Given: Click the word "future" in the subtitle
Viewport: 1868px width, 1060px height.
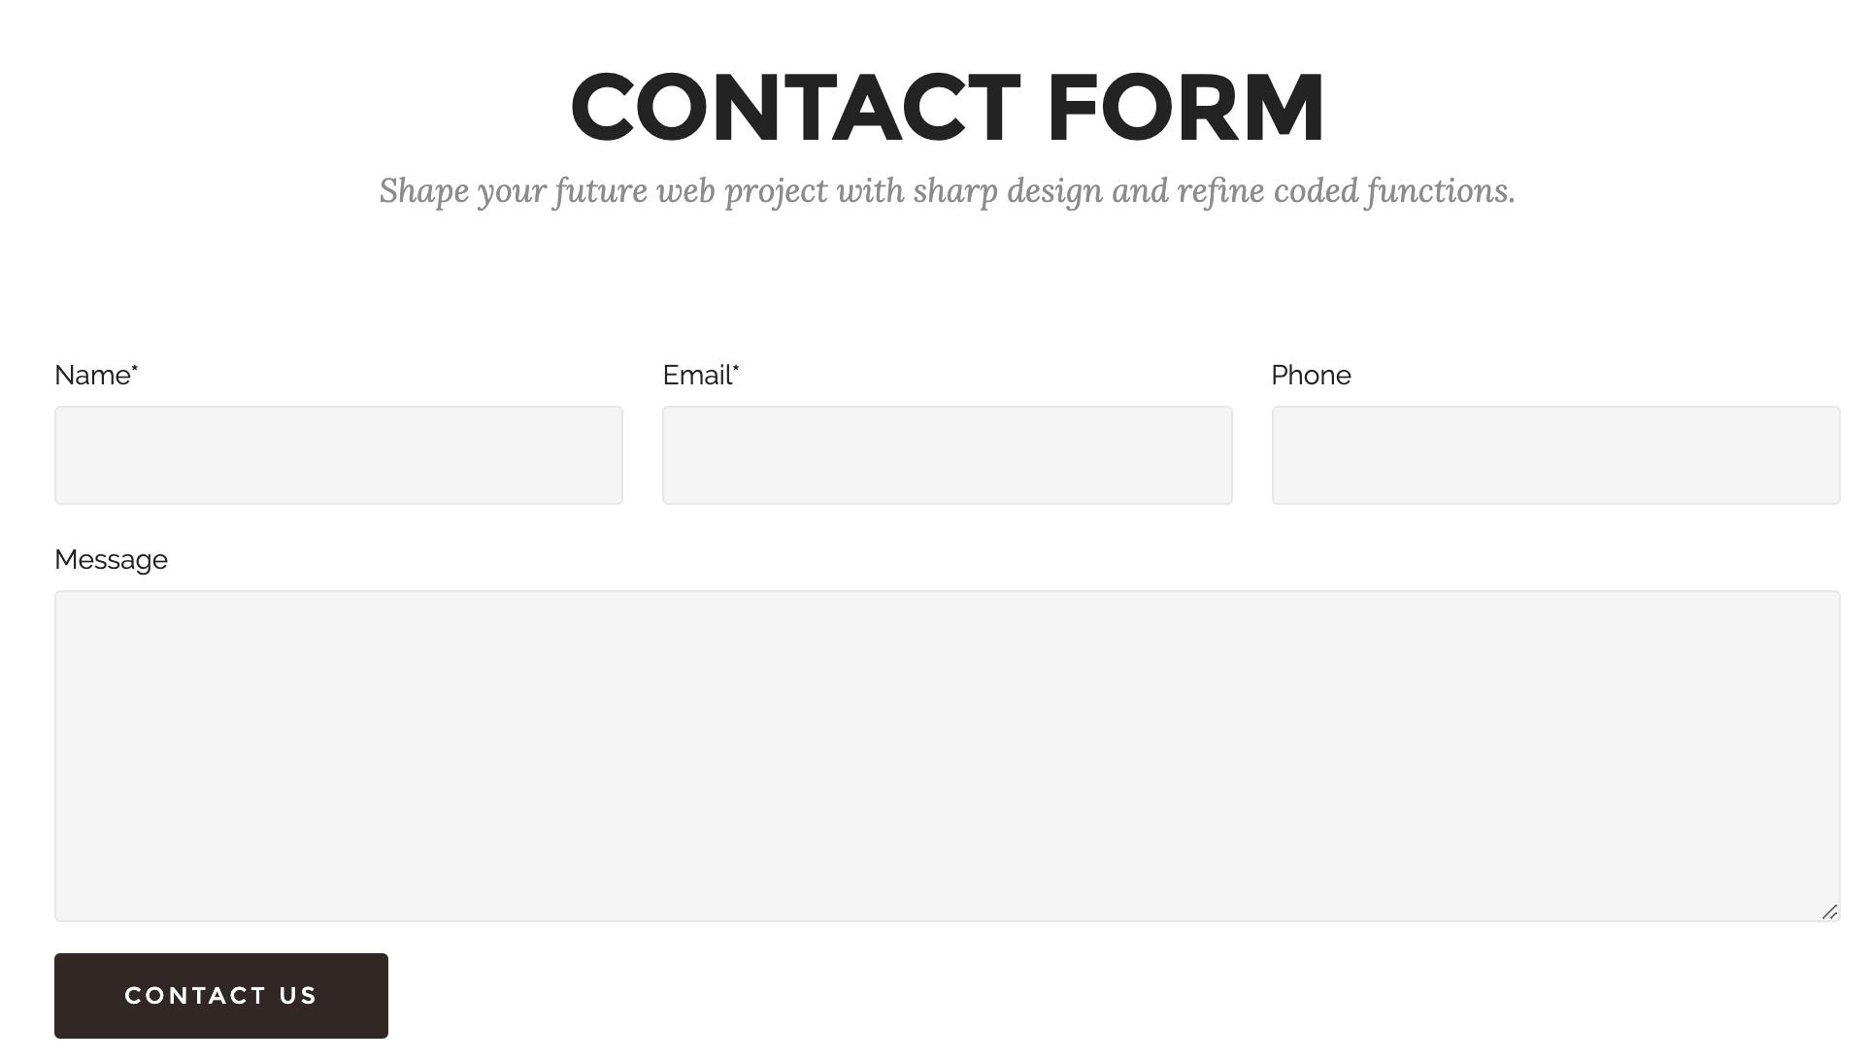Looking at the screenshot, I should click(600, 191).
